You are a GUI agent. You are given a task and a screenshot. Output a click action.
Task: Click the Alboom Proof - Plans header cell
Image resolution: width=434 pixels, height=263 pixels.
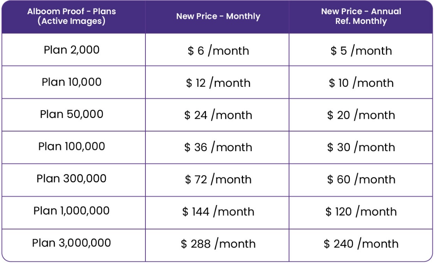[71, 16]
